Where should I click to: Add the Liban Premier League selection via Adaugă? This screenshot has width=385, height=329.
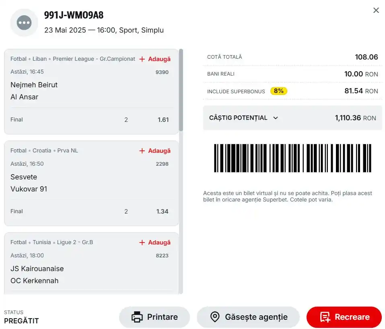pyautogui.click(x=155, y=59)
